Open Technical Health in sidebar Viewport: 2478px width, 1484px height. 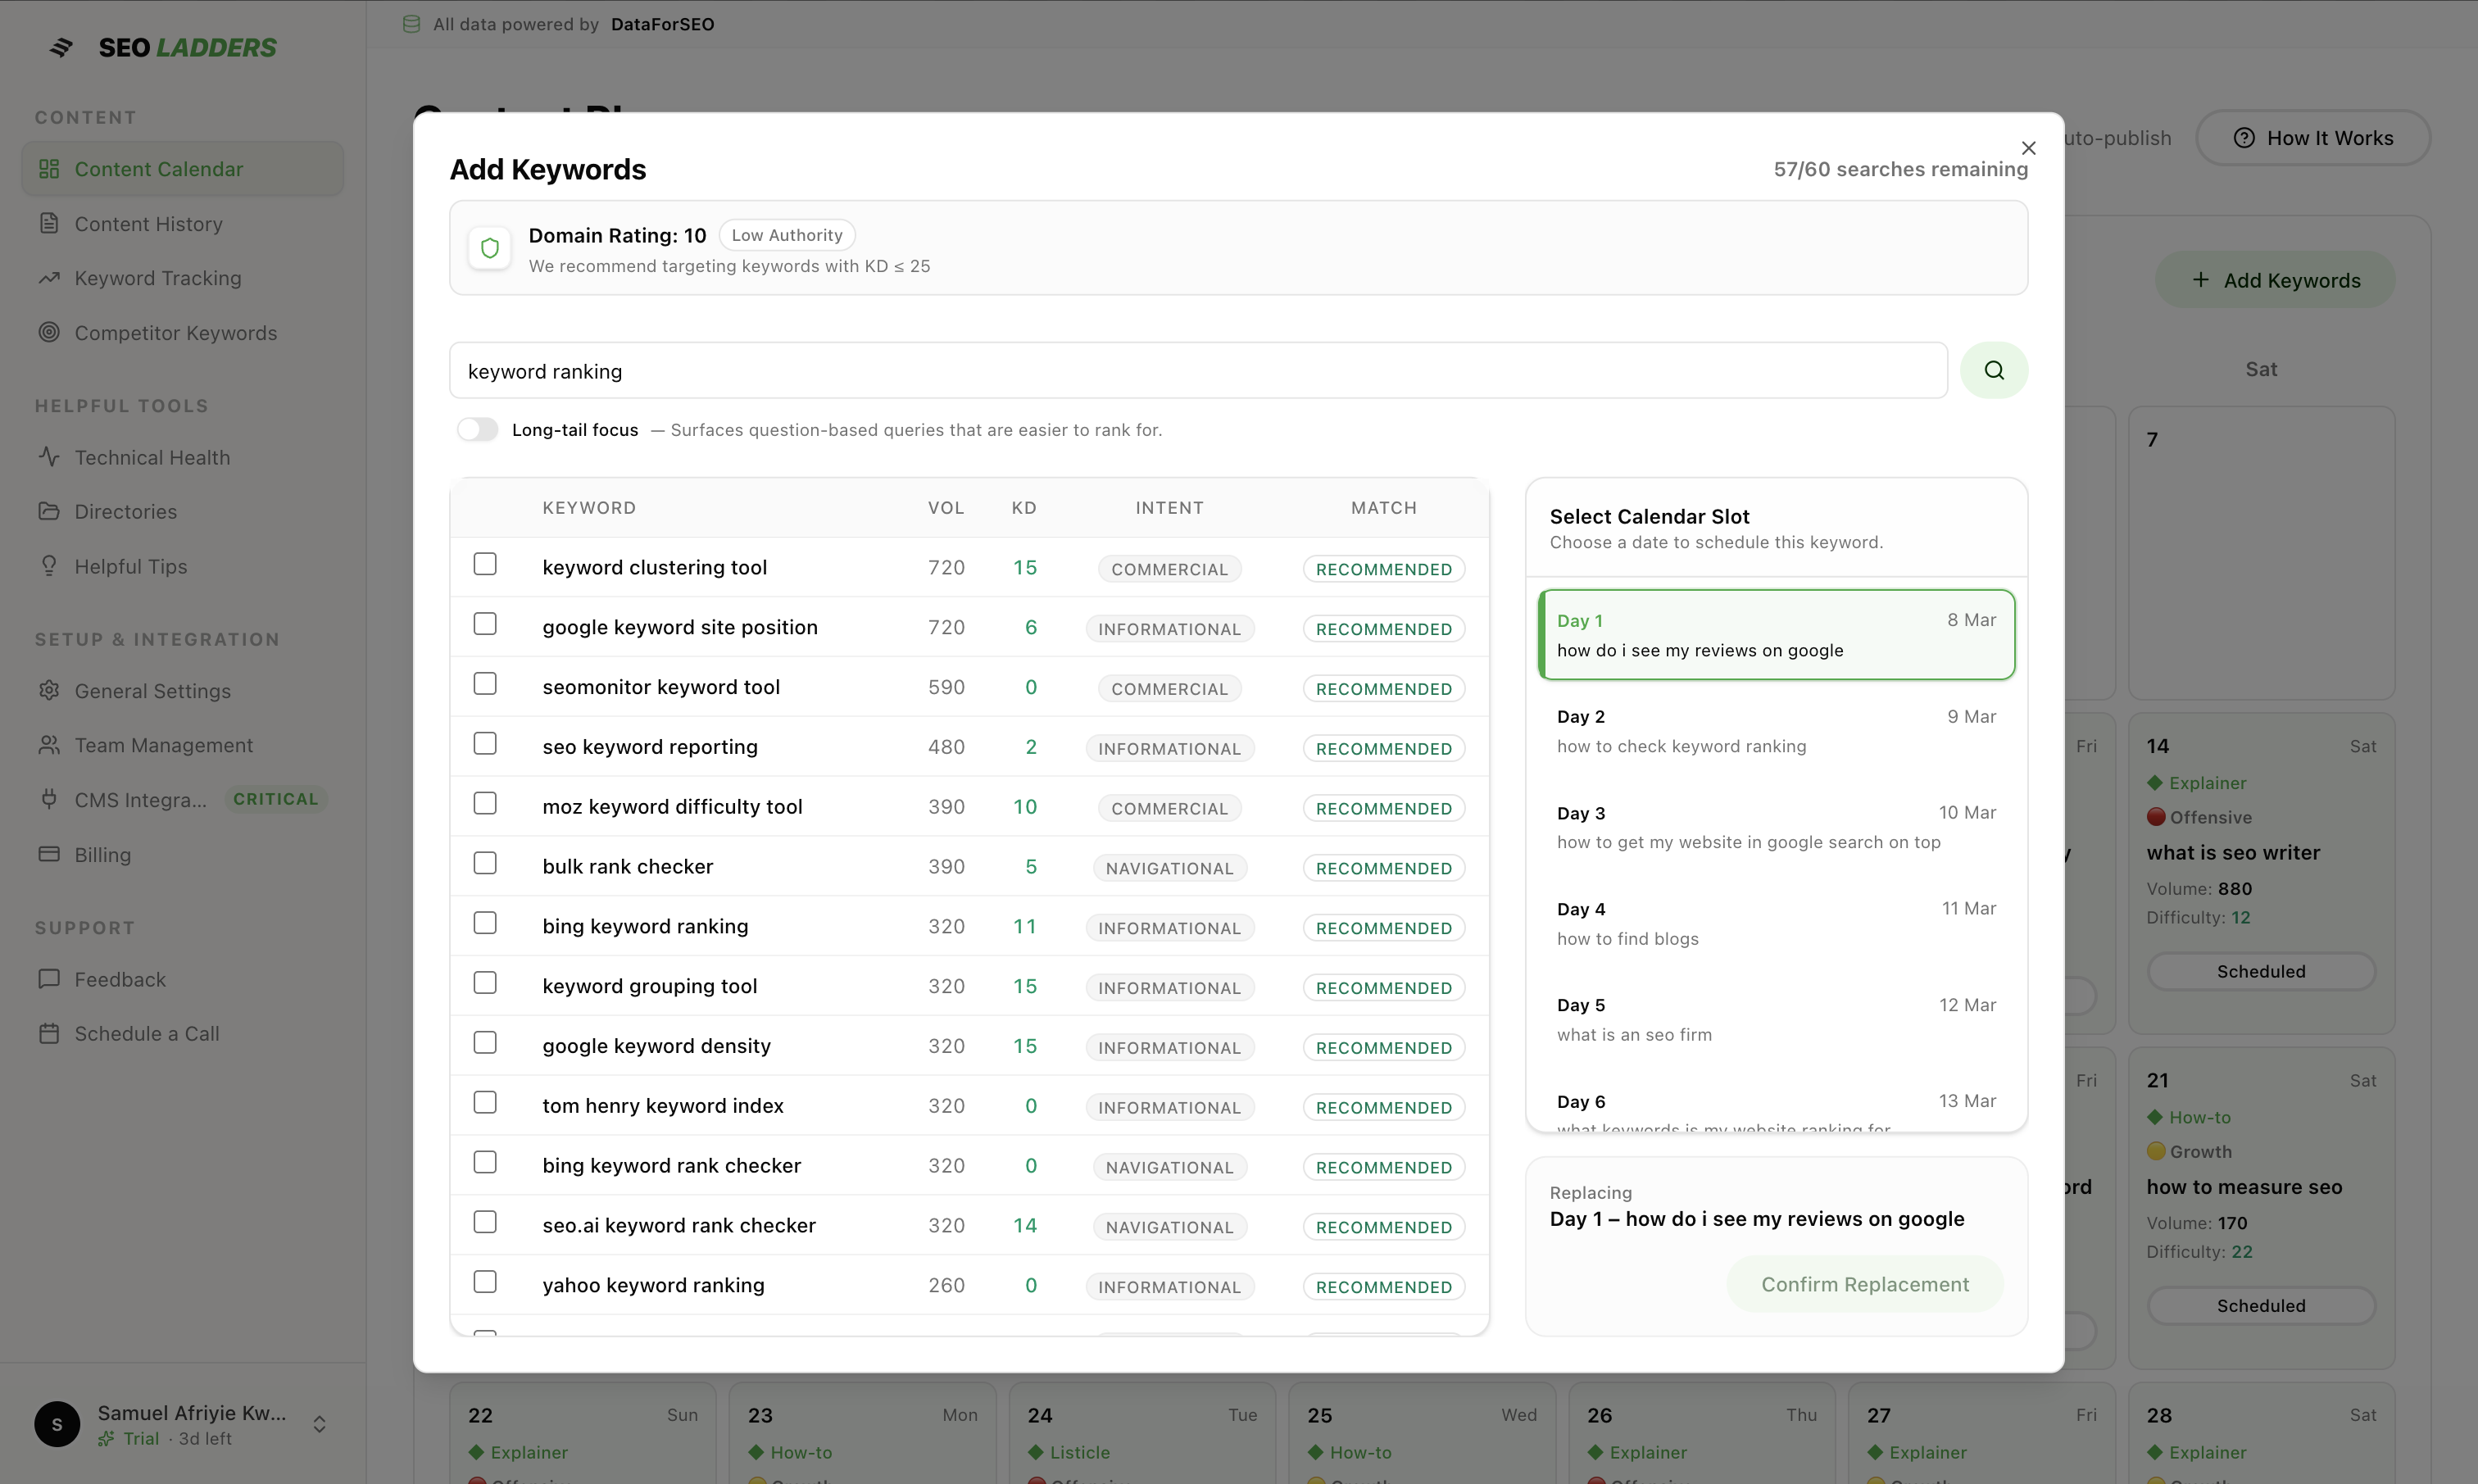click(x=152, y=457)
